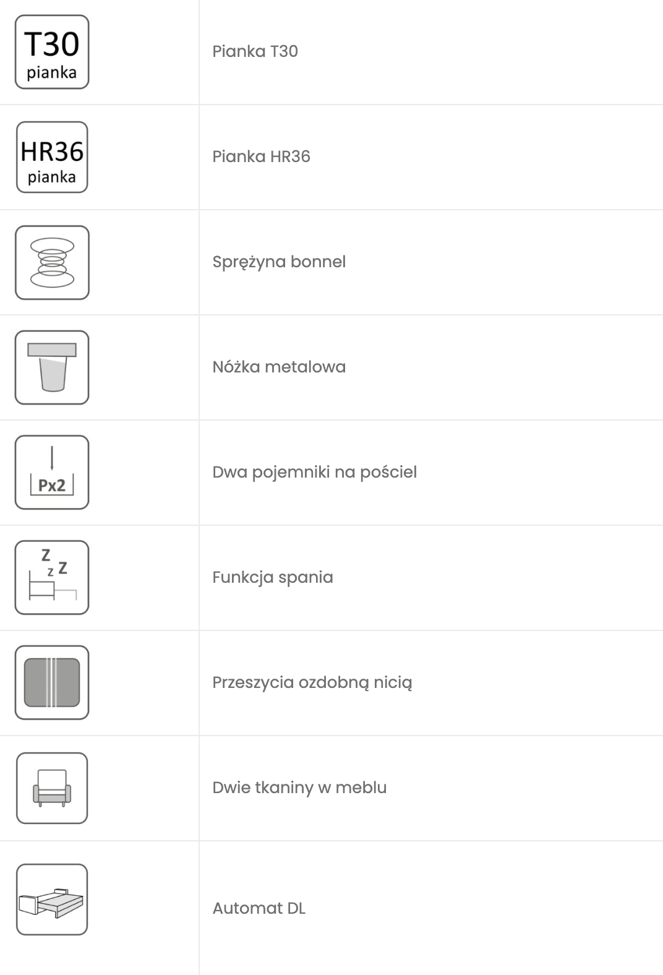Click 'Dwa pojemniki na pościel' label

(x=314, y=472)
